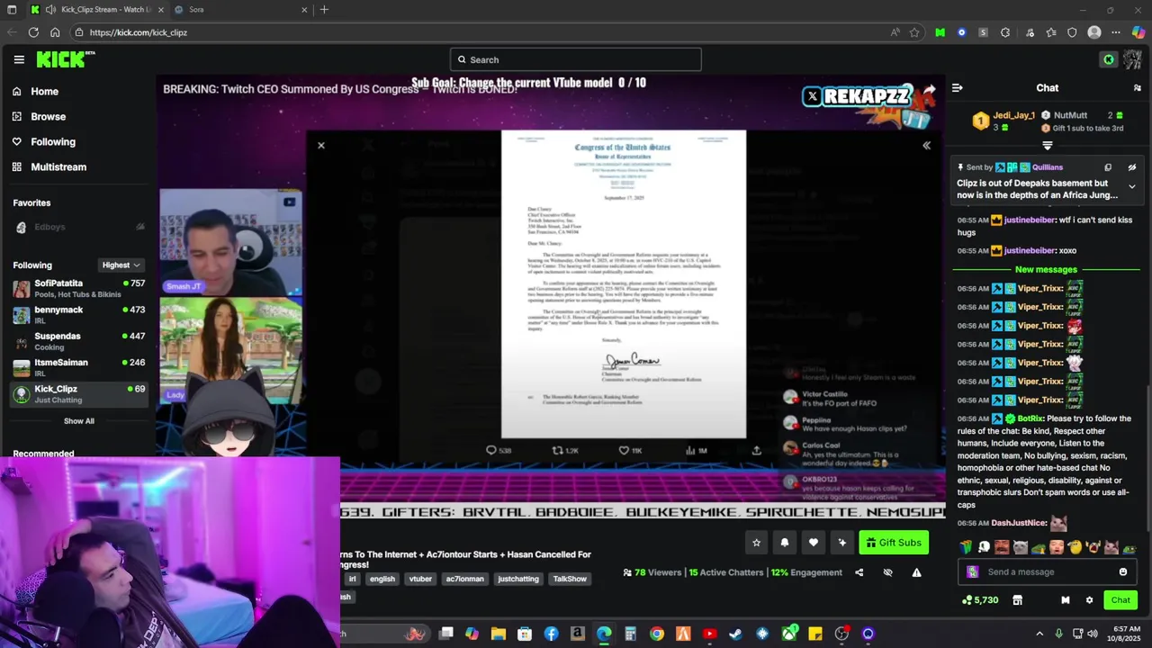The height and width of the screenshot is (648, 1152).
Task: Share the stream
Action: [x=859, y=572]
